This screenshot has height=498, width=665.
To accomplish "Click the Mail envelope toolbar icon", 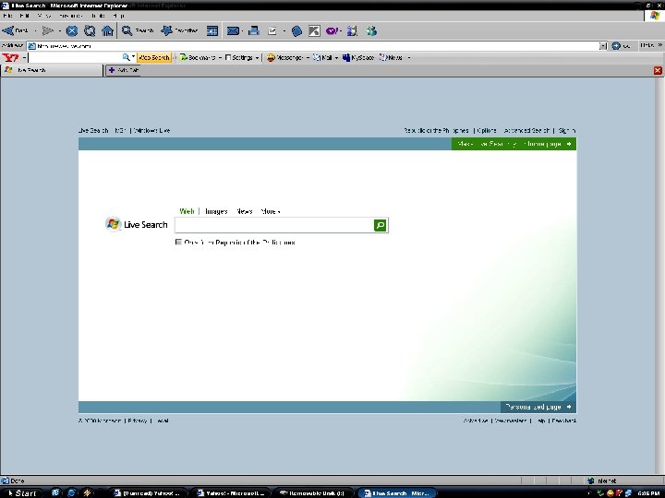I will click(x=233, y=30).
